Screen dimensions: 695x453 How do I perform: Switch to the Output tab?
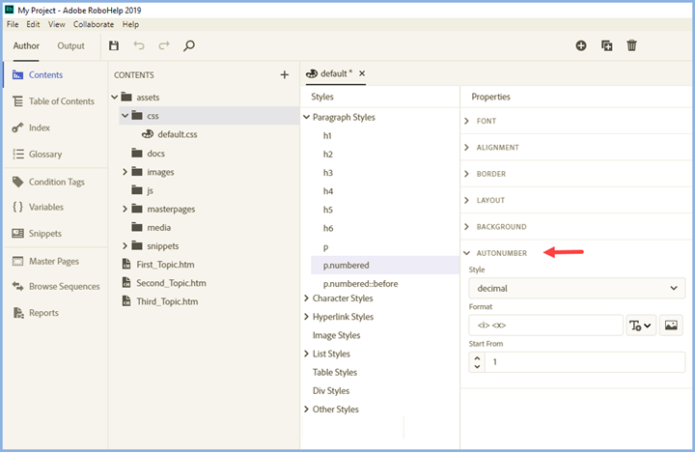[x=70, y=45]
